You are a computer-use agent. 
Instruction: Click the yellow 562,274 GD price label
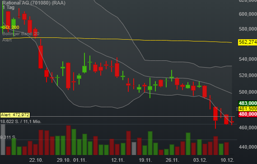tap(248, 42)
